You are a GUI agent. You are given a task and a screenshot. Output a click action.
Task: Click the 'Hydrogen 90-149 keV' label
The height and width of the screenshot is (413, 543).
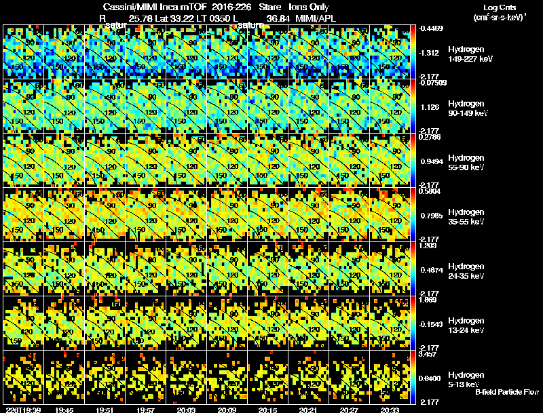click(468, 109)
